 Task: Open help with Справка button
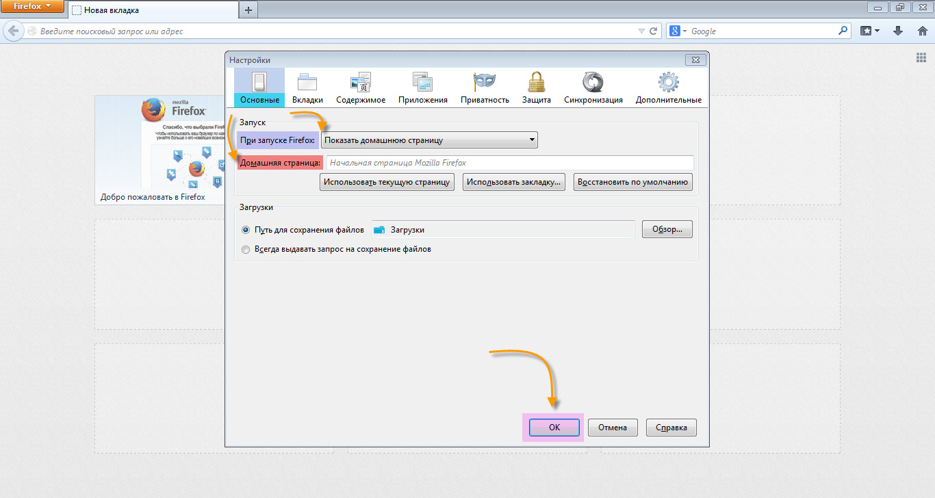(x=671, y=428)
